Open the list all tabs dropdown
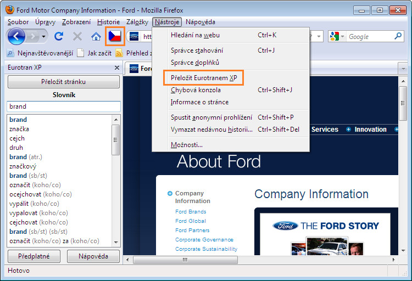The width and height of the screenshot is (412, 281). point(403,69)
